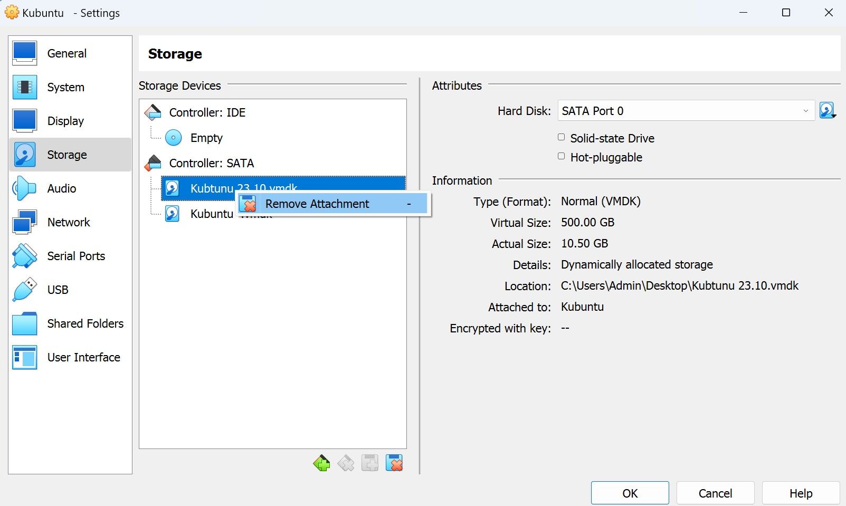Screen dimensions: 846x506
Task: Open the USB settings section
Action: [58, 290]
